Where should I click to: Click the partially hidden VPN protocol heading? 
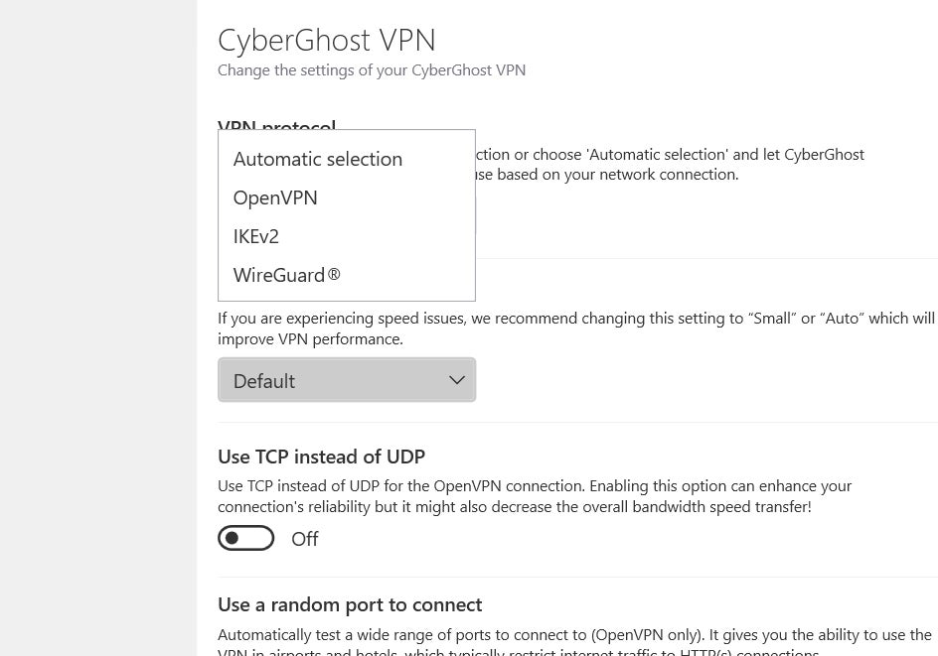click(x=276, y=124)
